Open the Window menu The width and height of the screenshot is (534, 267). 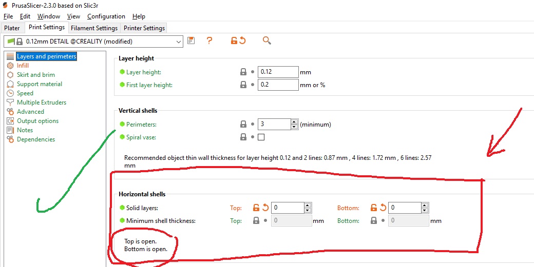[x=49, y=16]
